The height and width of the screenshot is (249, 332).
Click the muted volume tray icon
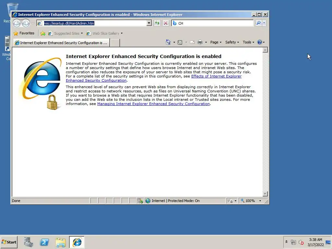click(x=301, y=242)
